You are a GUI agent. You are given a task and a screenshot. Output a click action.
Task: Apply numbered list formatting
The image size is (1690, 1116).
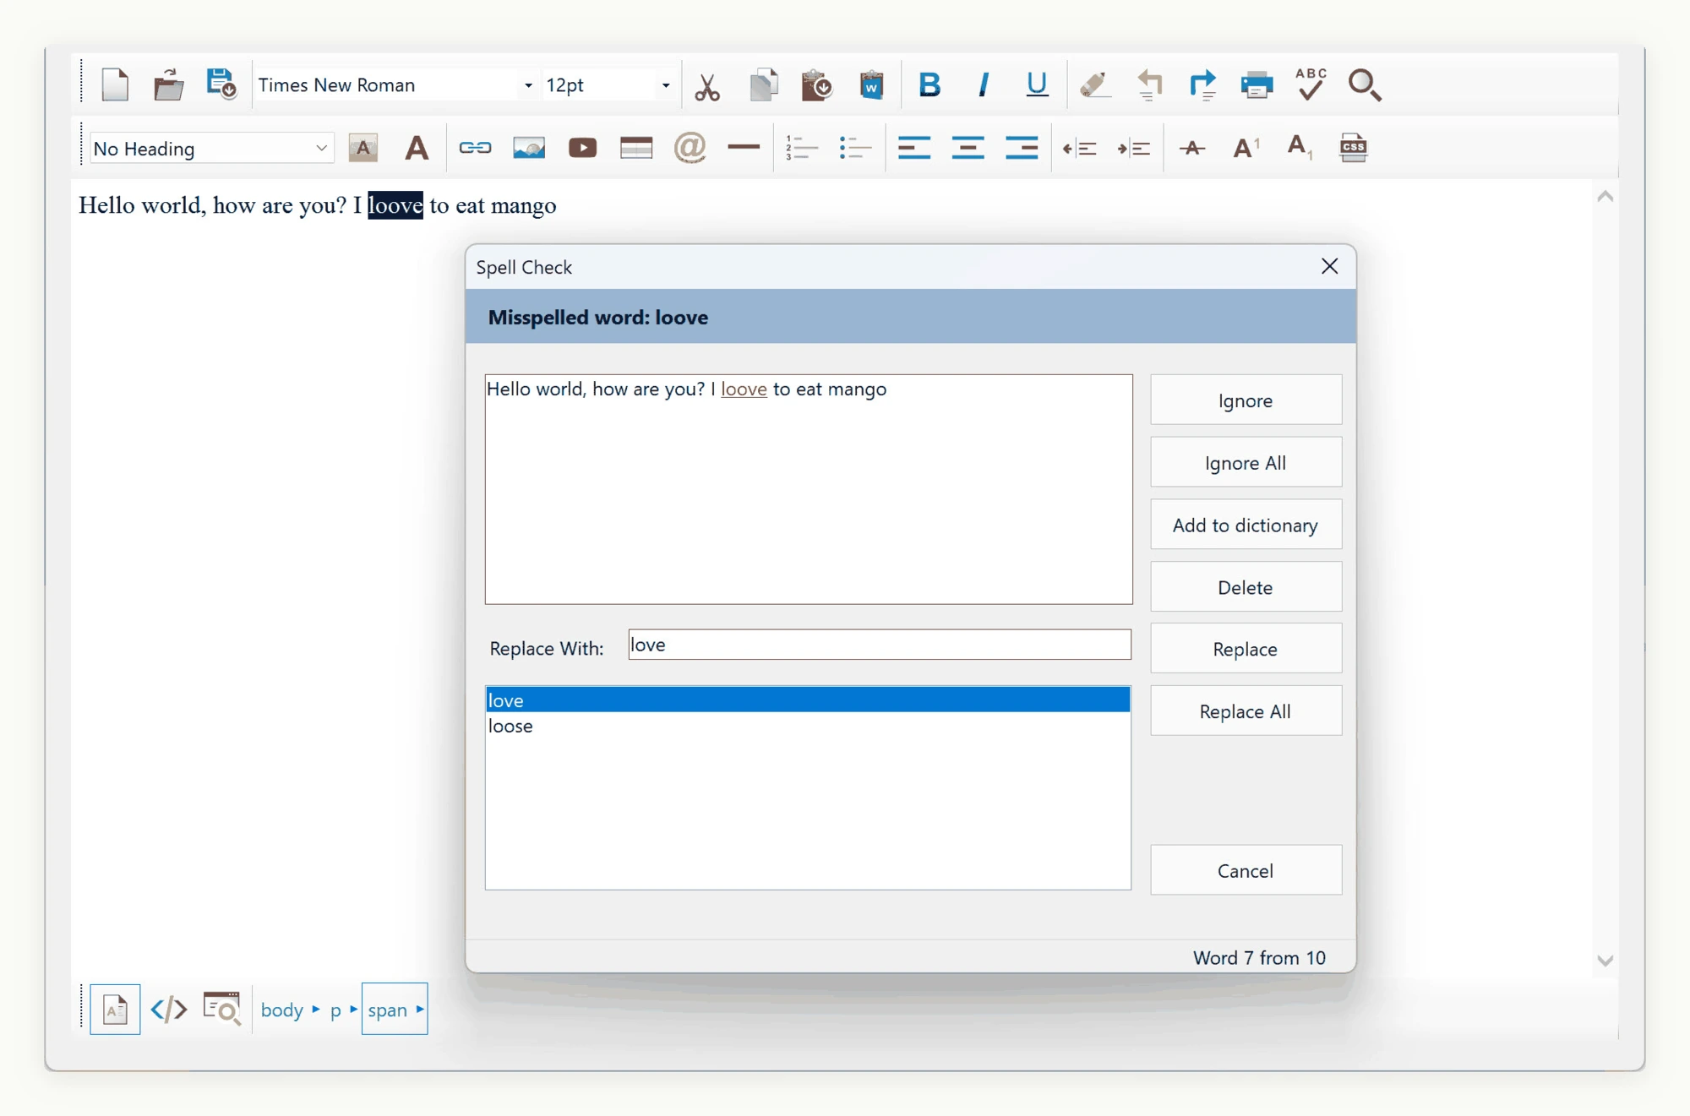(x=801, y=148)
